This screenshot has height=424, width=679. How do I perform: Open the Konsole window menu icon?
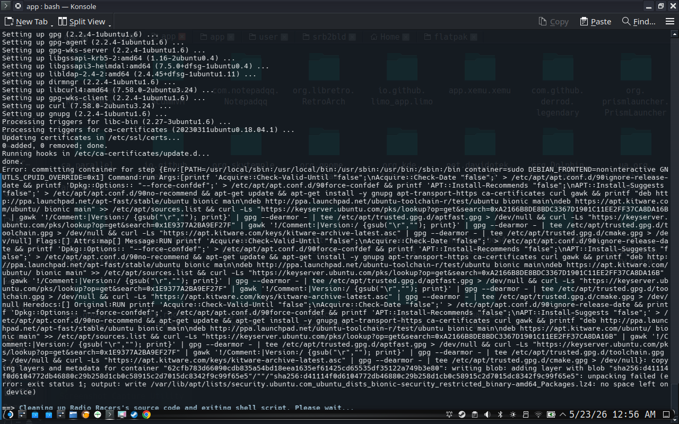[5, 6]
